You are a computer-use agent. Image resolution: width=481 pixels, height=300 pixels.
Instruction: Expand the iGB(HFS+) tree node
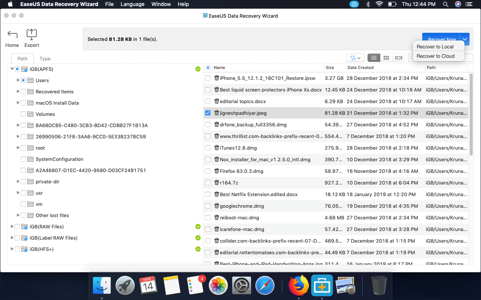click(x=12, y=249)
